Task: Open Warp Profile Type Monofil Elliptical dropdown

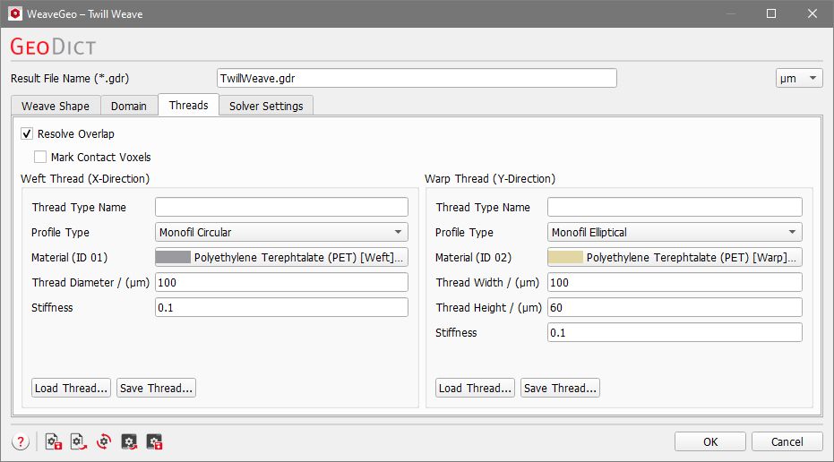Action: point(675,232)
